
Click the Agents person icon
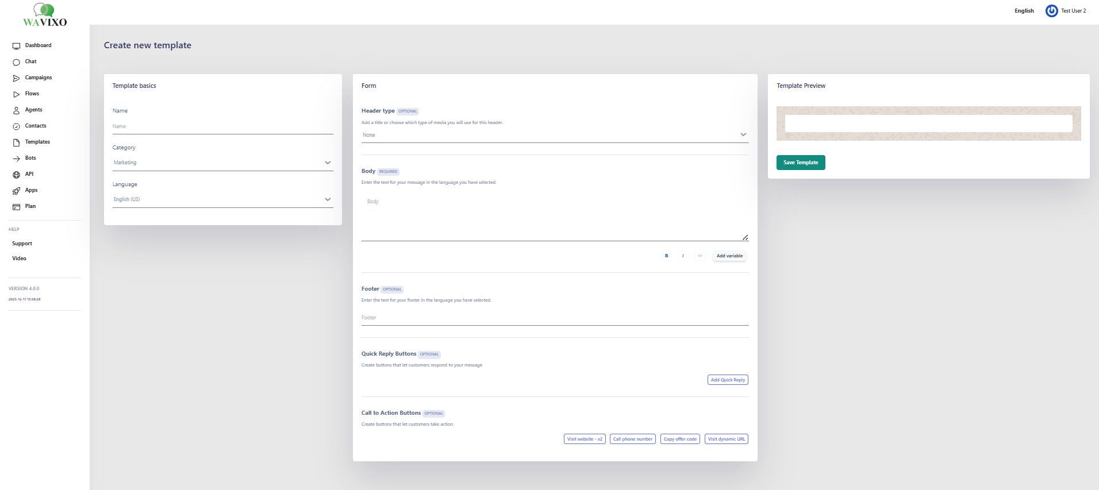[x=16, y=110]
